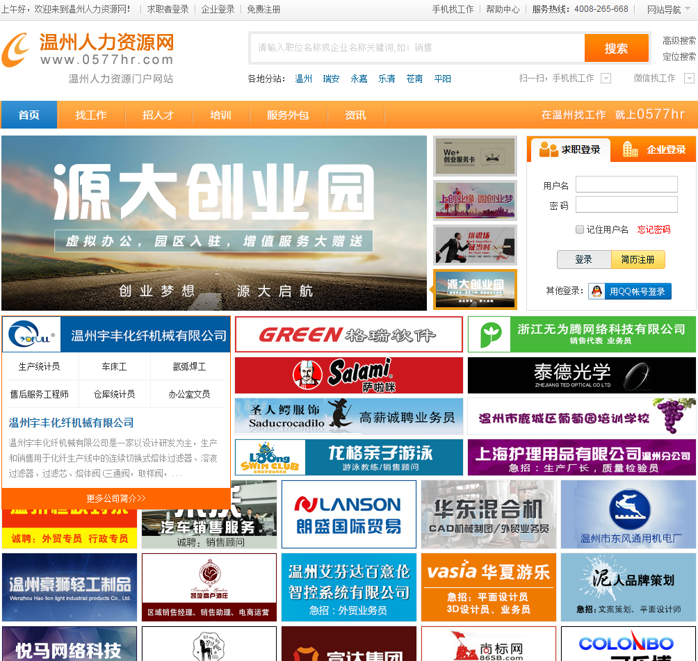The width and height of the screenshot is (698, 661).
Task: Click the 温州人力资源网 site logo
Action: coord(88,50)
